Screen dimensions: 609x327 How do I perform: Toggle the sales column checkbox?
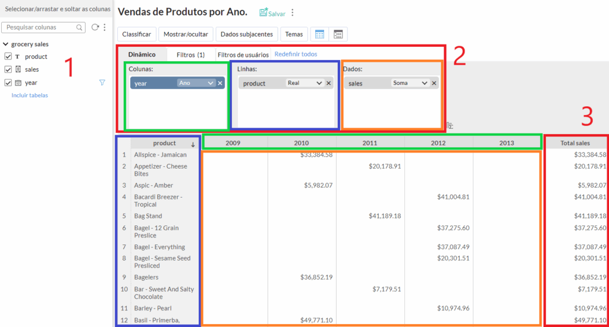point(8,69)
